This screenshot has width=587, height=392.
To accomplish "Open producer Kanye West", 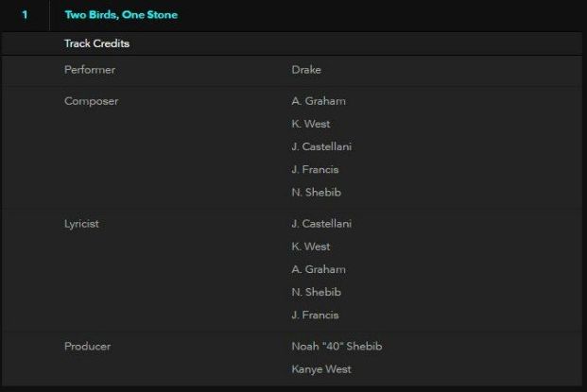I will (x=321, y=369).
